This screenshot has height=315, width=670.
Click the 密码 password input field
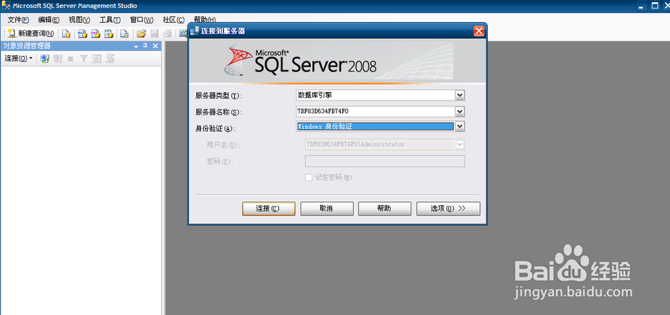(x=385, y=161)
